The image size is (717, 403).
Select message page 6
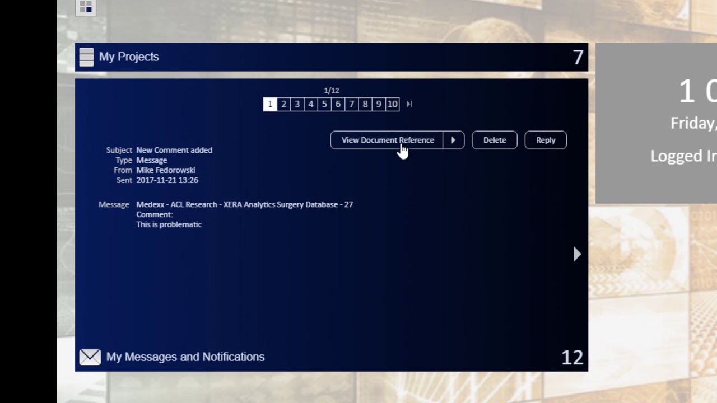(338, 104)
